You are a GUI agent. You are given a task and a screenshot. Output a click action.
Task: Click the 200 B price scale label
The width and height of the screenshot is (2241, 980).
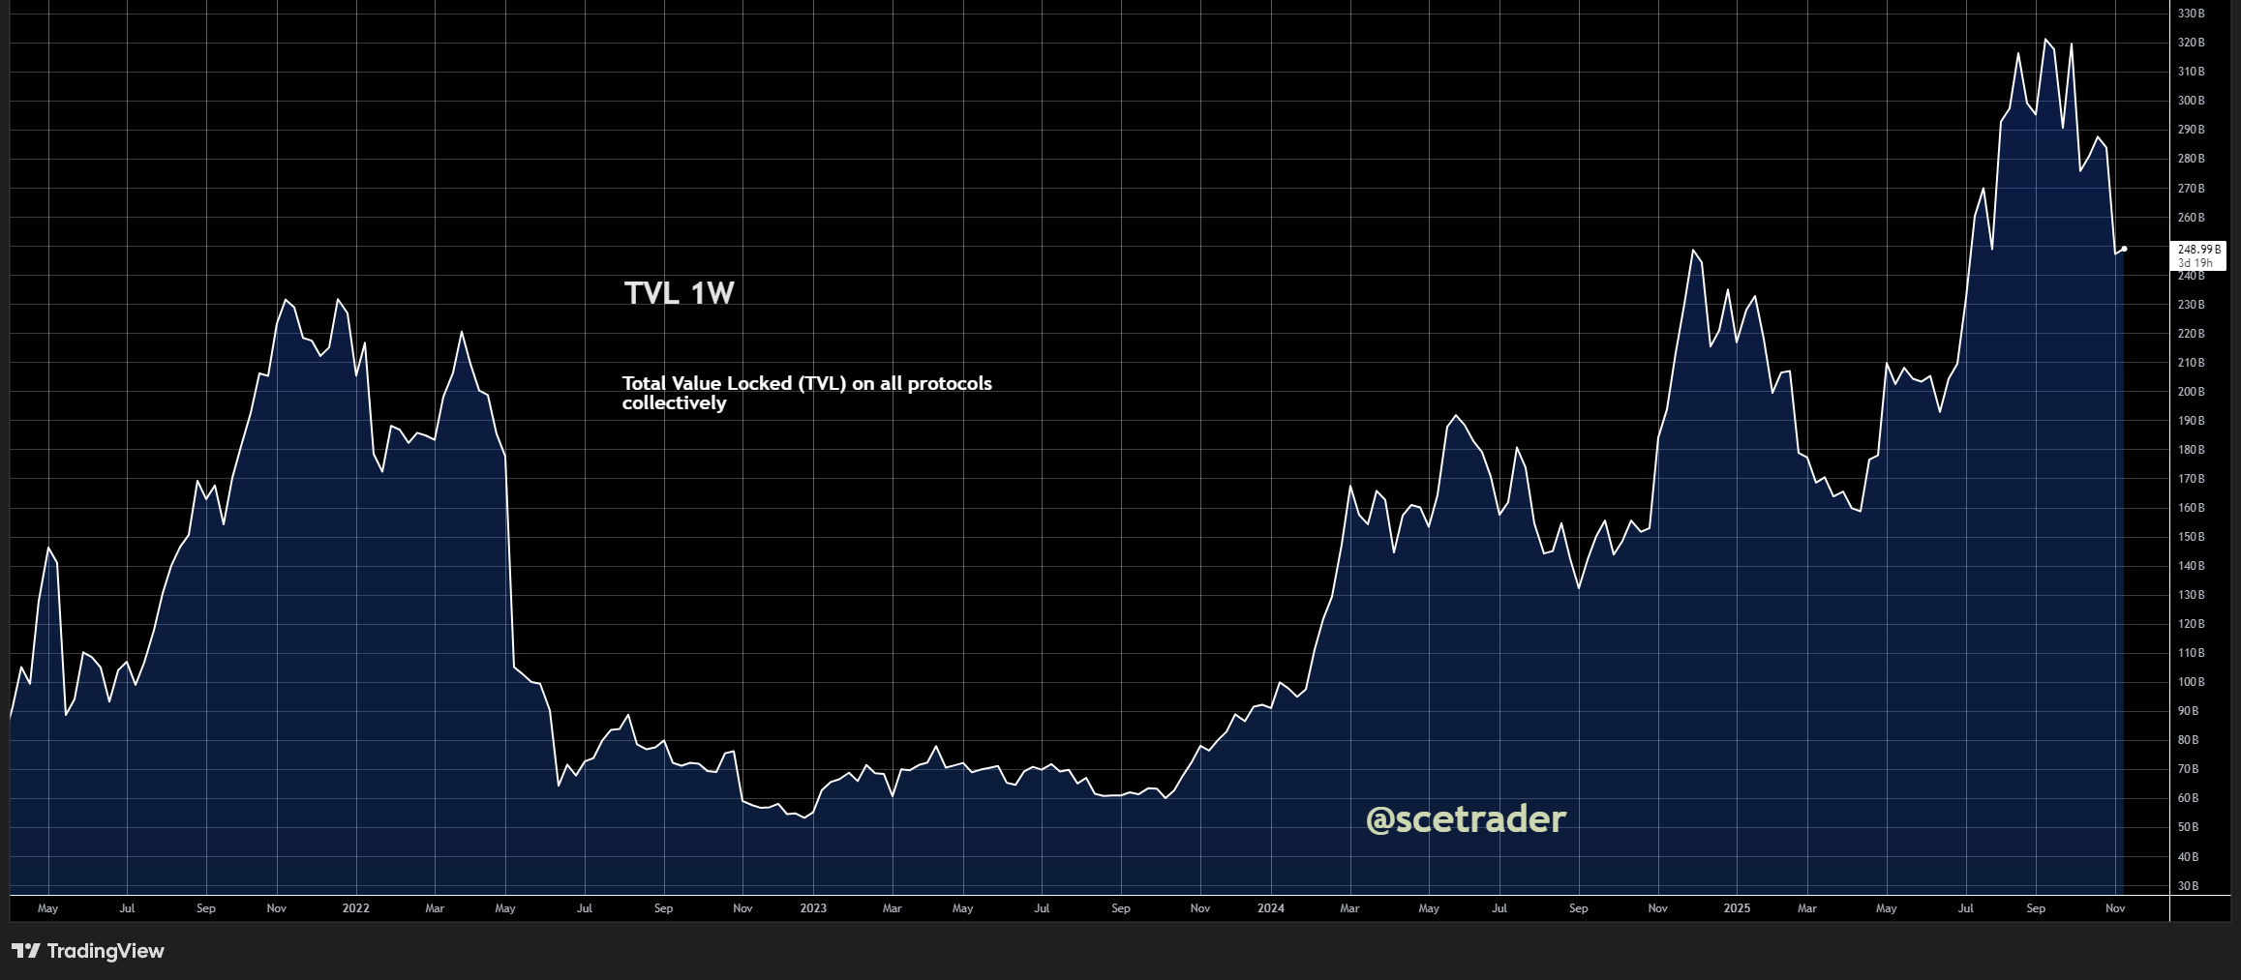coord(2191,392)
